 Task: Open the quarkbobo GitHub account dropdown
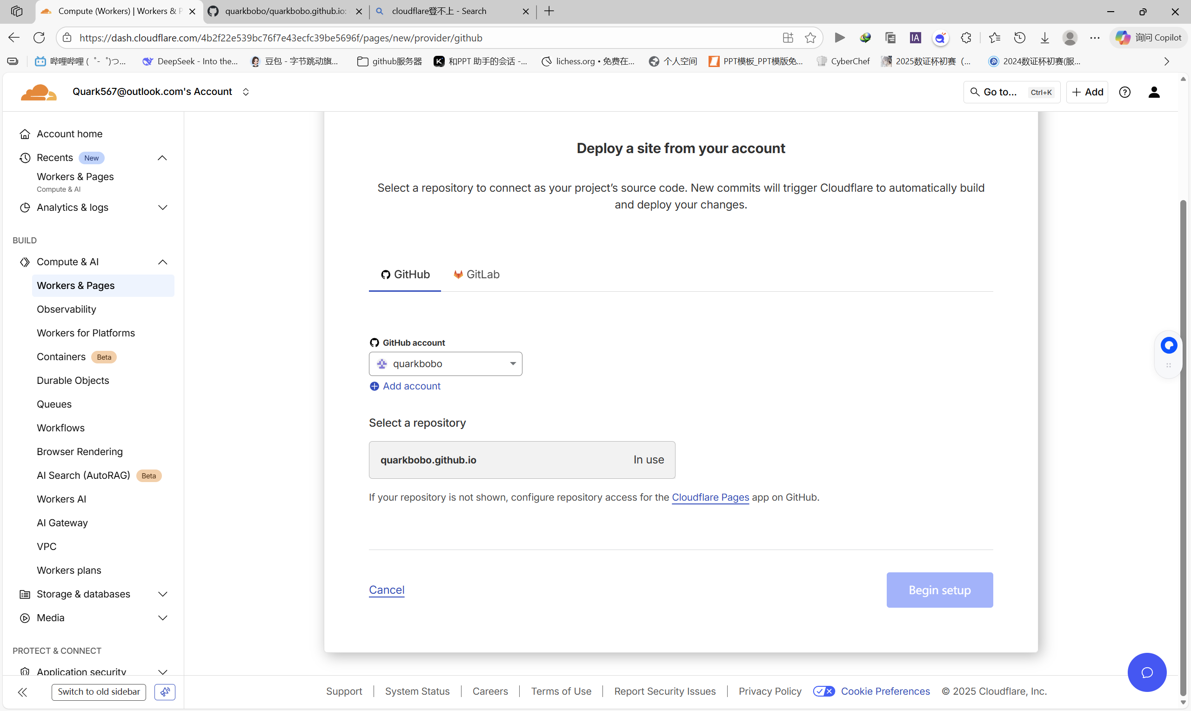tap(445, 364)
